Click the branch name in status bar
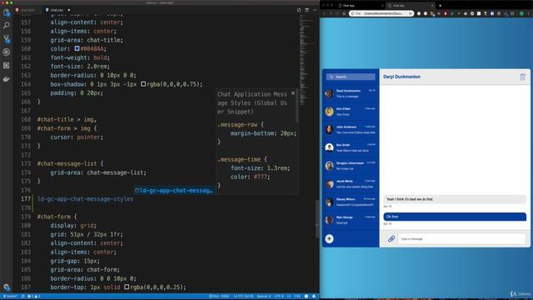Image resolution: width=533 pixels, height=300 pixels. [10, 297]
